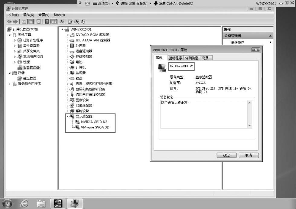Click Show/Hide console tree toolbar icon
The image size is (296, 209).
click(31, 22)
